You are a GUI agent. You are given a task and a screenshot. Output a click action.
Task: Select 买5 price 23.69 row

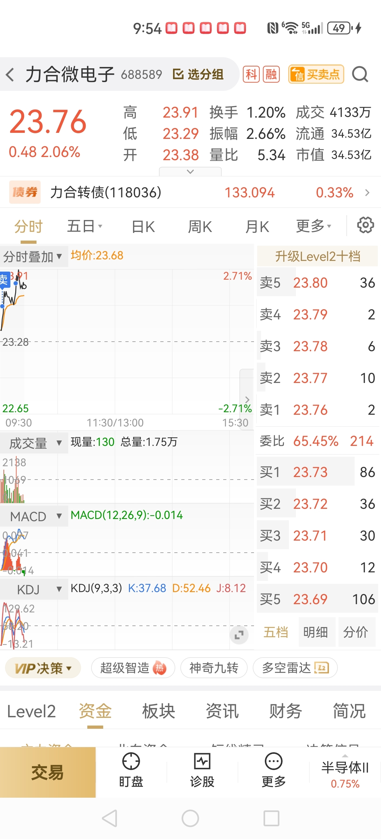(317, 599)
